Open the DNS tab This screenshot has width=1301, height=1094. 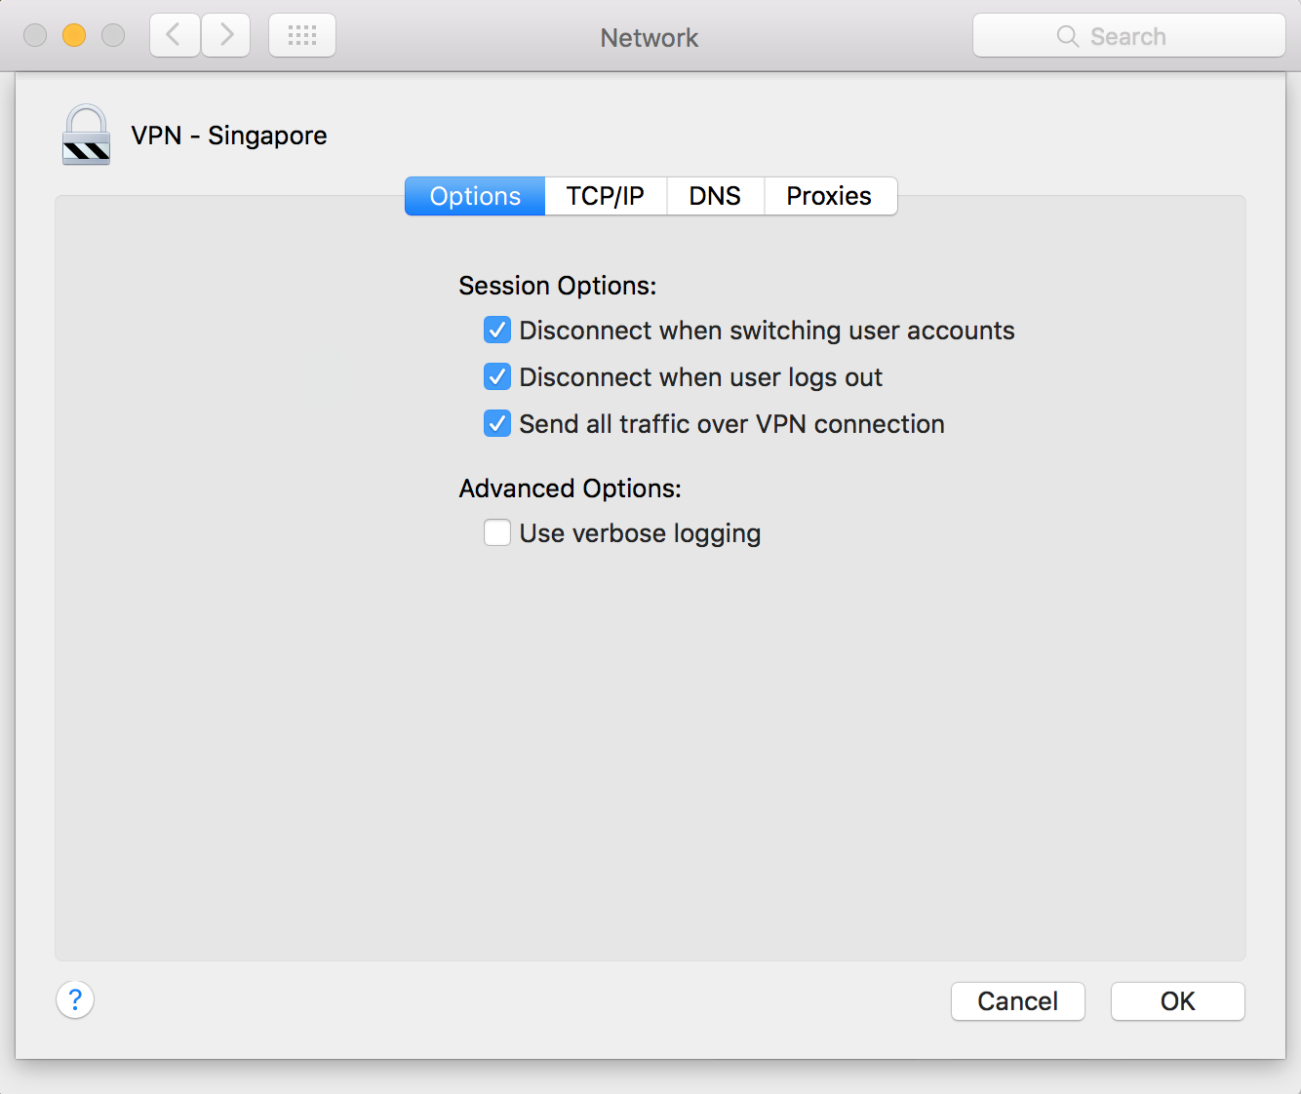click(x=715, y=196)
